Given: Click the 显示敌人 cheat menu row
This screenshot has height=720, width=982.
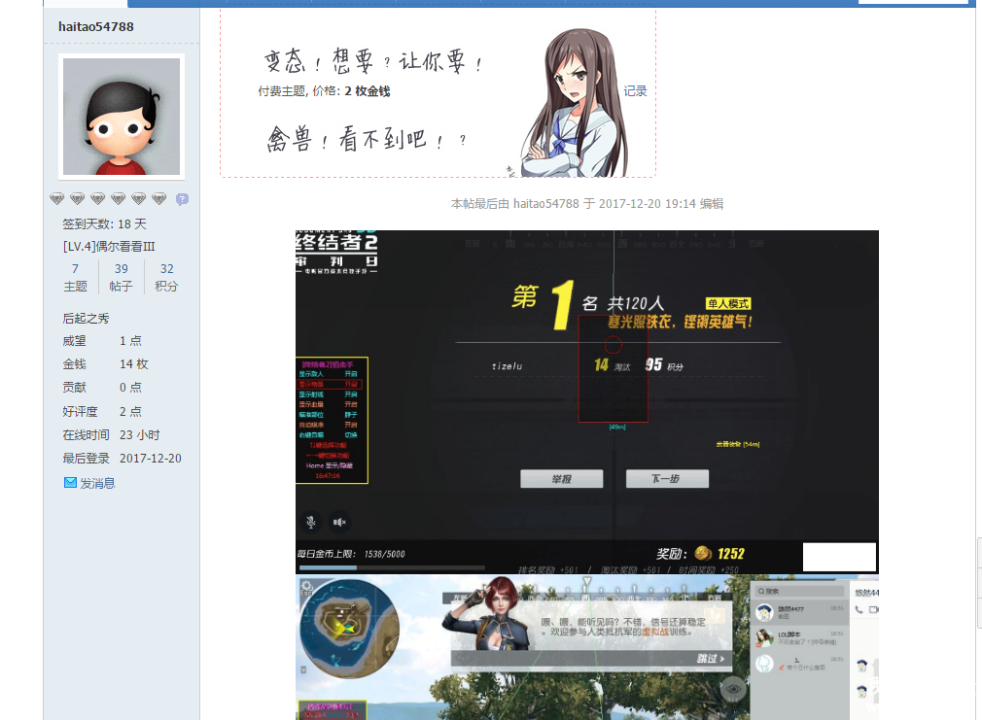Looking at the screenshot, I should tap(329, 374).
